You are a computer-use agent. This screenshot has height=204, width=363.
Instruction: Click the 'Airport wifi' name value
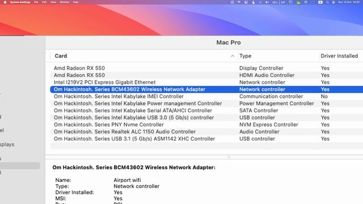coord(127,180)
